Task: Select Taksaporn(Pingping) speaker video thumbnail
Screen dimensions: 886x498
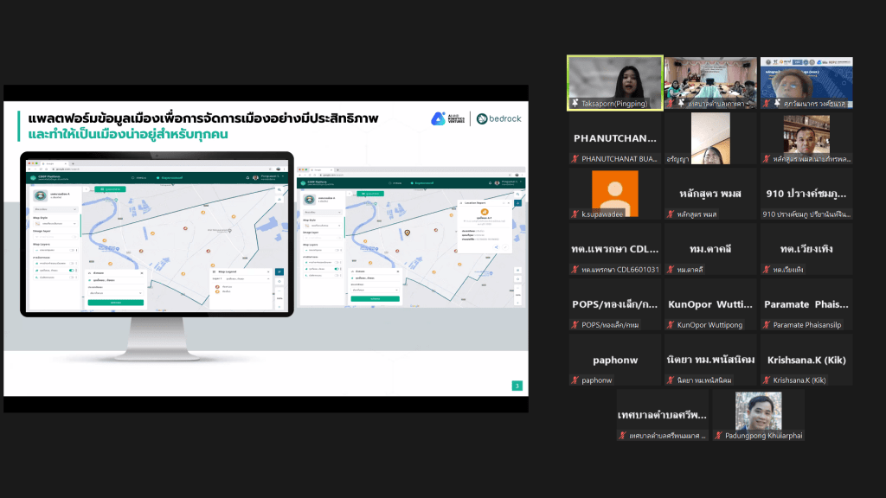Action: [614, 83]
